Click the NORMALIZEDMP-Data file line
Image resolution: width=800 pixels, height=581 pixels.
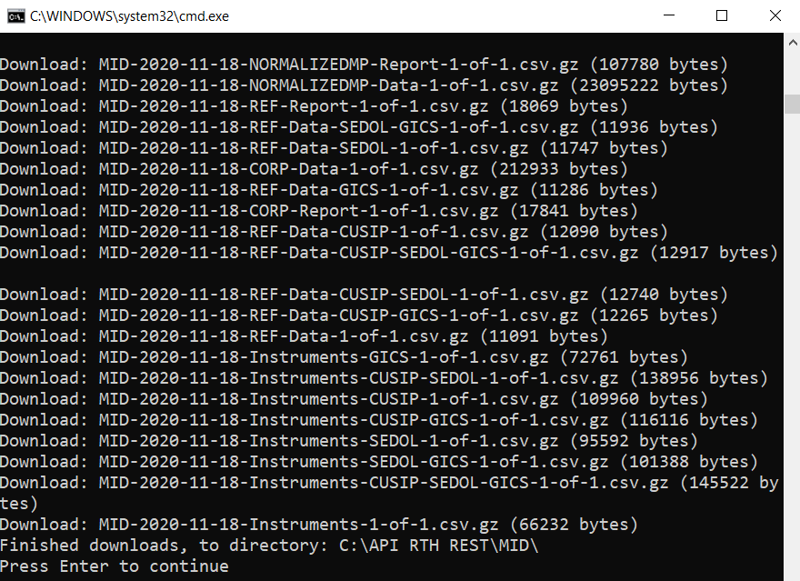click(x=364, y=85)
